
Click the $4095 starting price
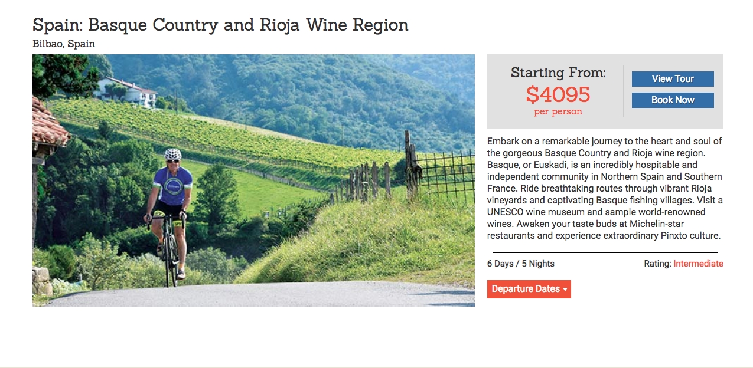tap(558, 94)
